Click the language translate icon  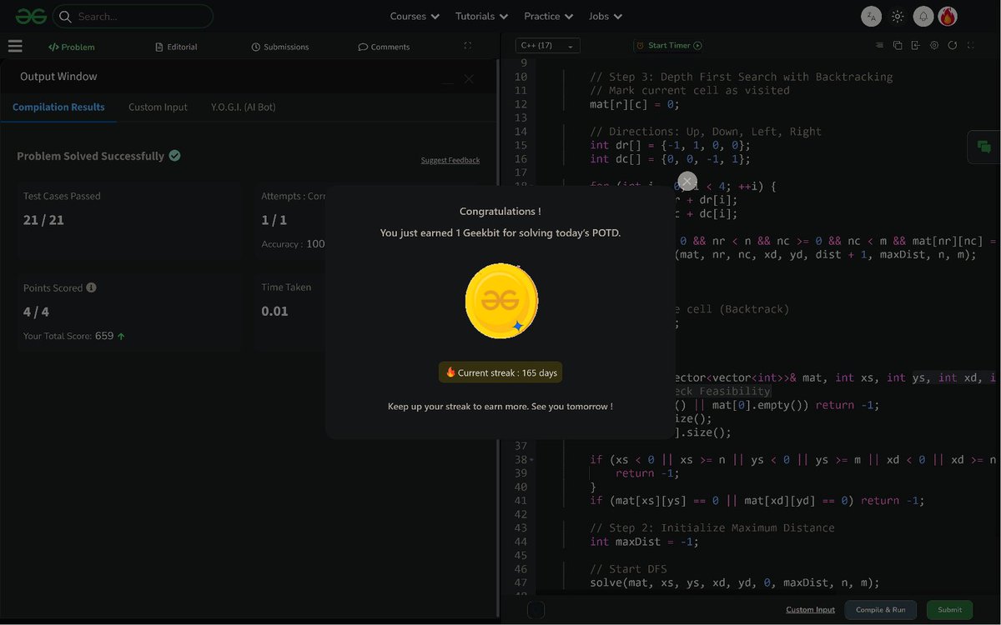pyautogui.click(x=871, y=16)
